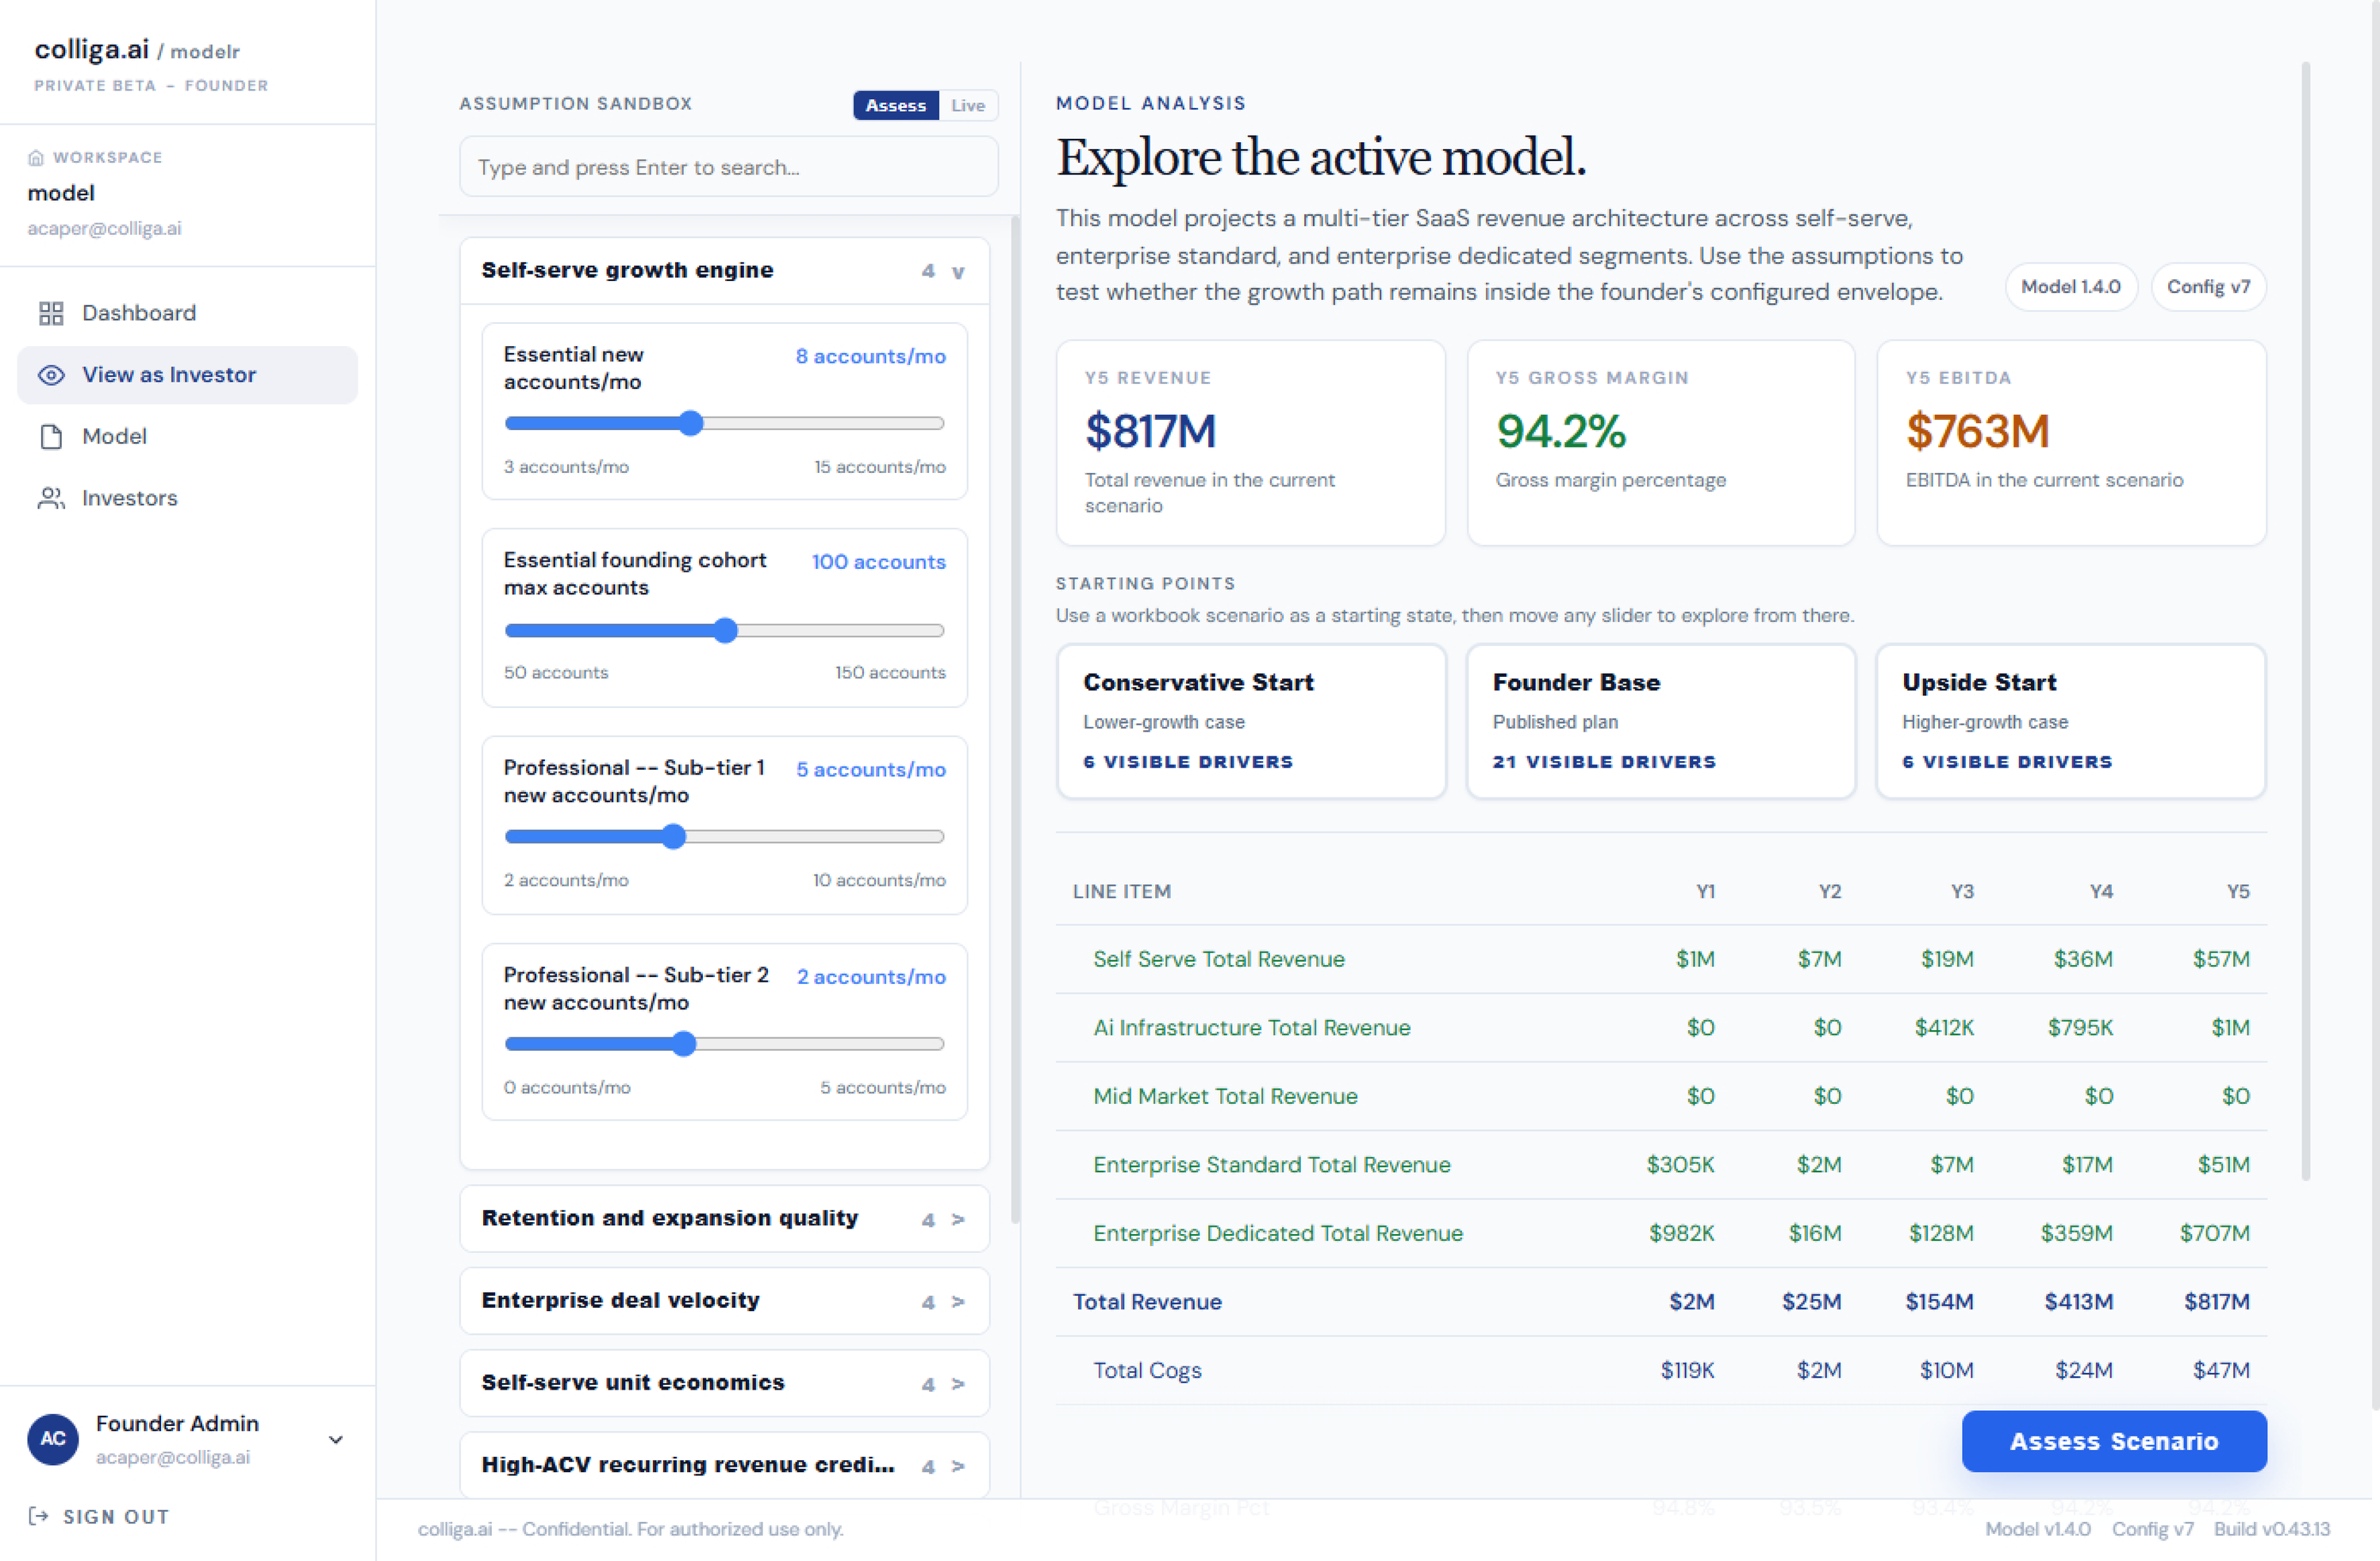Screen dimensions: 2380x1561
Task: Expand Self-serve unit economics section
Action: click(724, 1383)
